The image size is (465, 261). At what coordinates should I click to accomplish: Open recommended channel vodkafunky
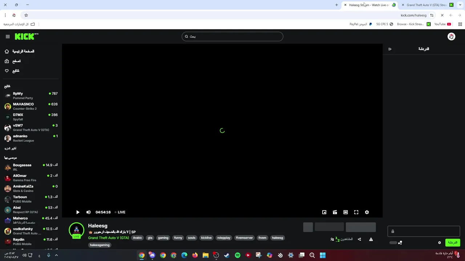31,231
